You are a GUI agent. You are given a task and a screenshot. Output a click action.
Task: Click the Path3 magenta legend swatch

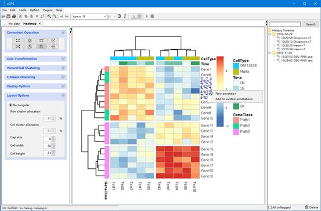coord(236,132)
